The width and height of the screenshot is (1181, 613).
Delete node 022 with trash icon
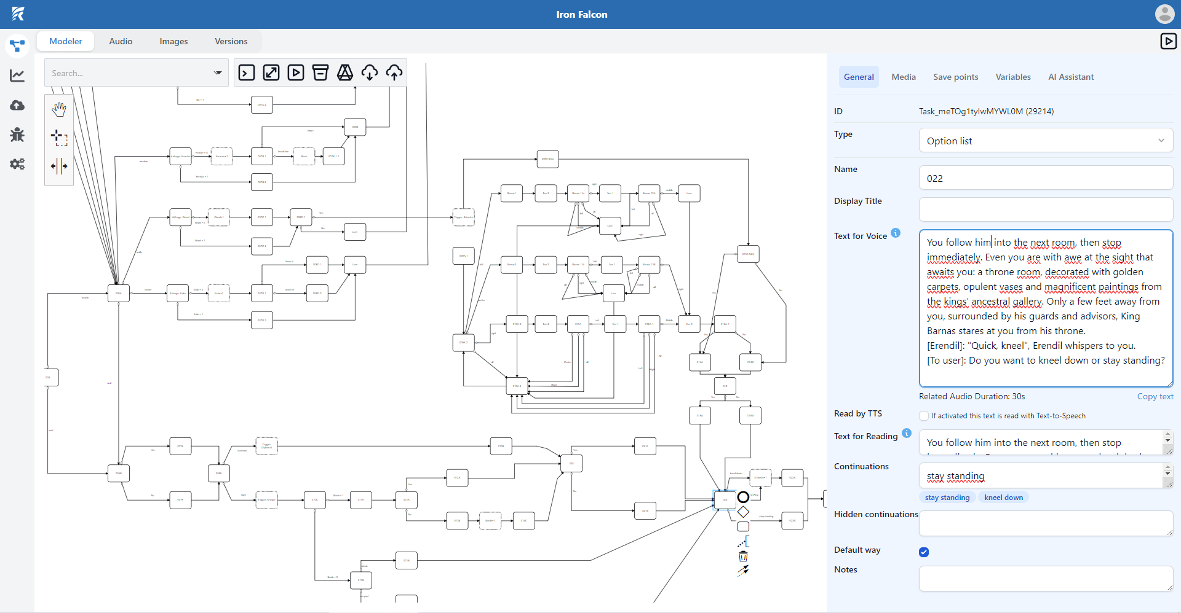743,556
